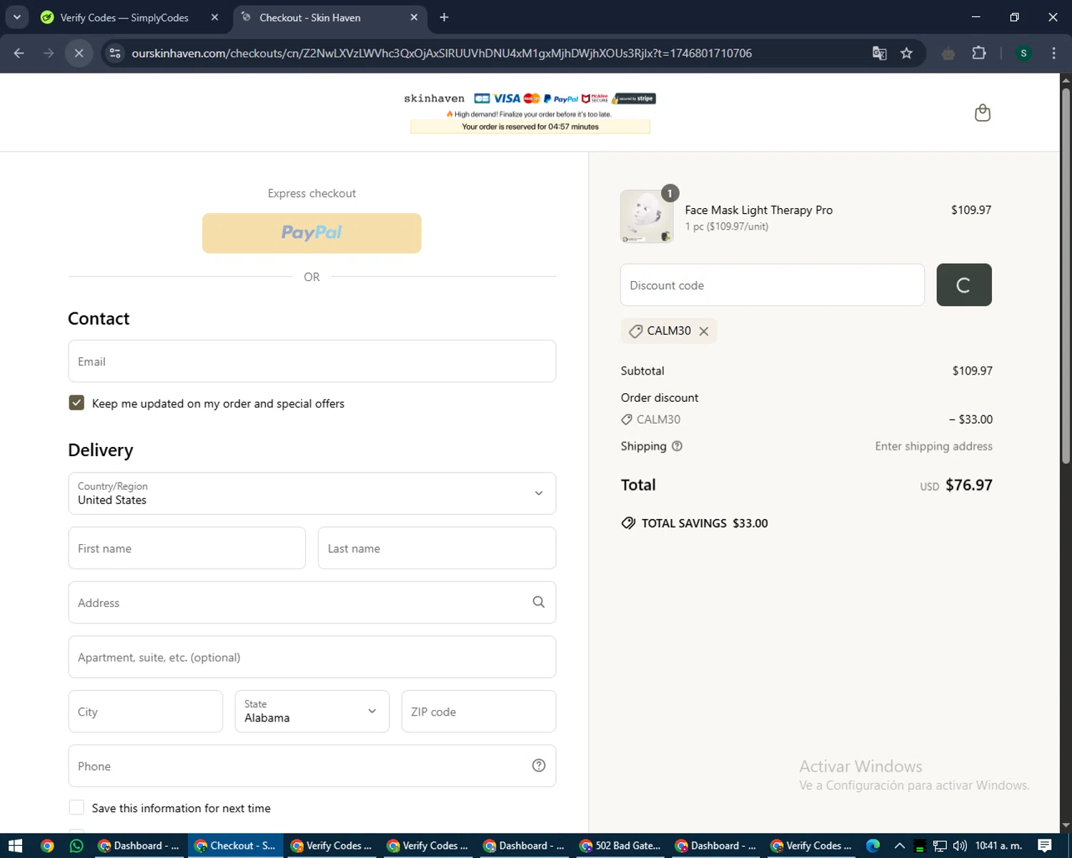Screen dimensions: 1072x858
Task: Go back to the previous page
Action: (19, 53)
